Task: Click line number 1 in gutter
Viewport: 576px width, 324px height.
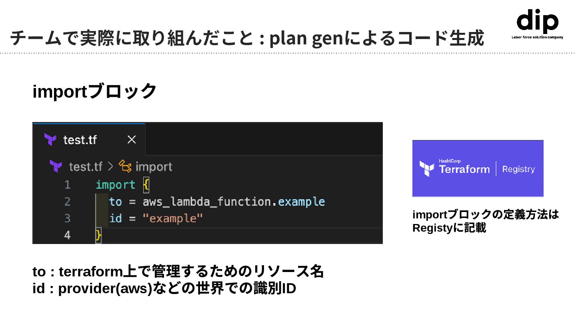Action: point(67,185)
